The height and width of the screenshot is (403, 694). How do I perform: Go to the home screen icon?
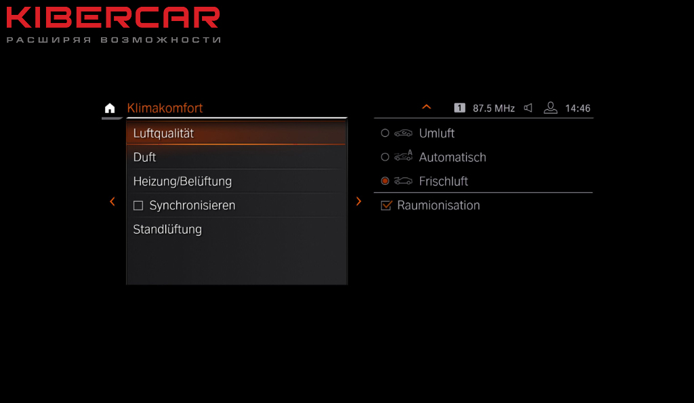[110, 108]
